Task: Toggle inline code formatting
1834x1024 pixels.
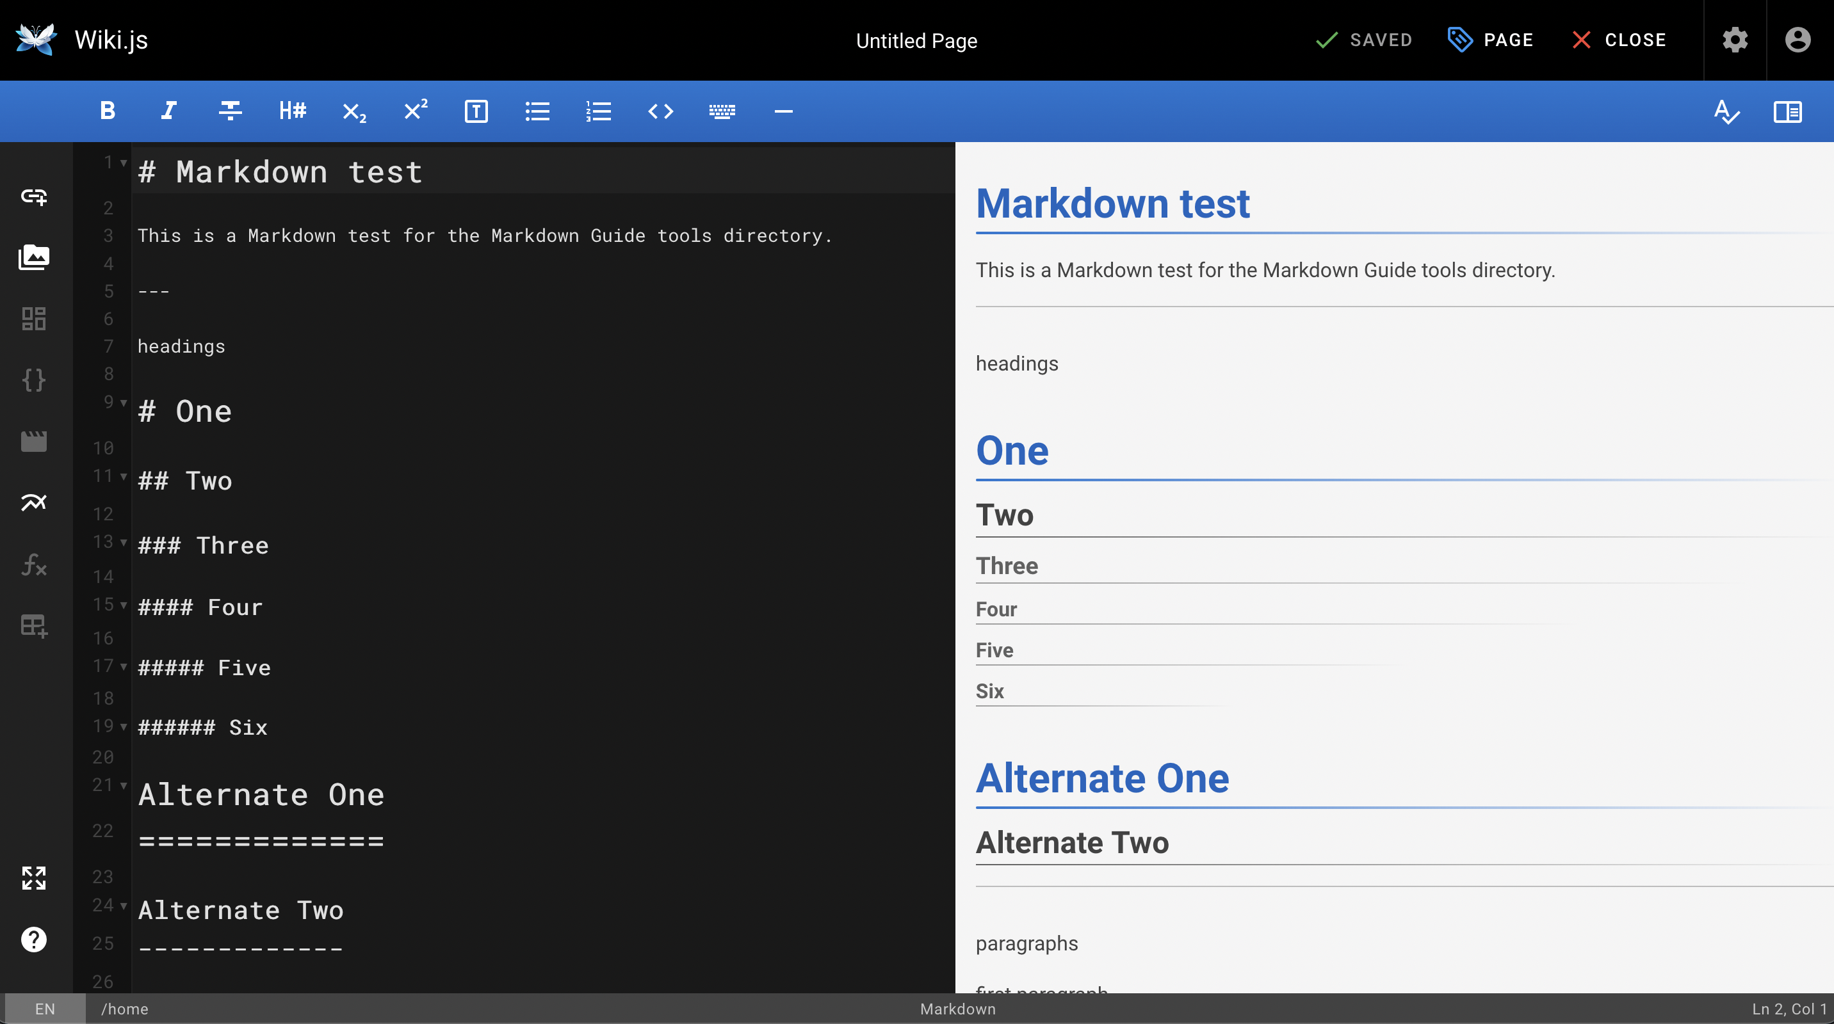Action: (x=660, y=111)
